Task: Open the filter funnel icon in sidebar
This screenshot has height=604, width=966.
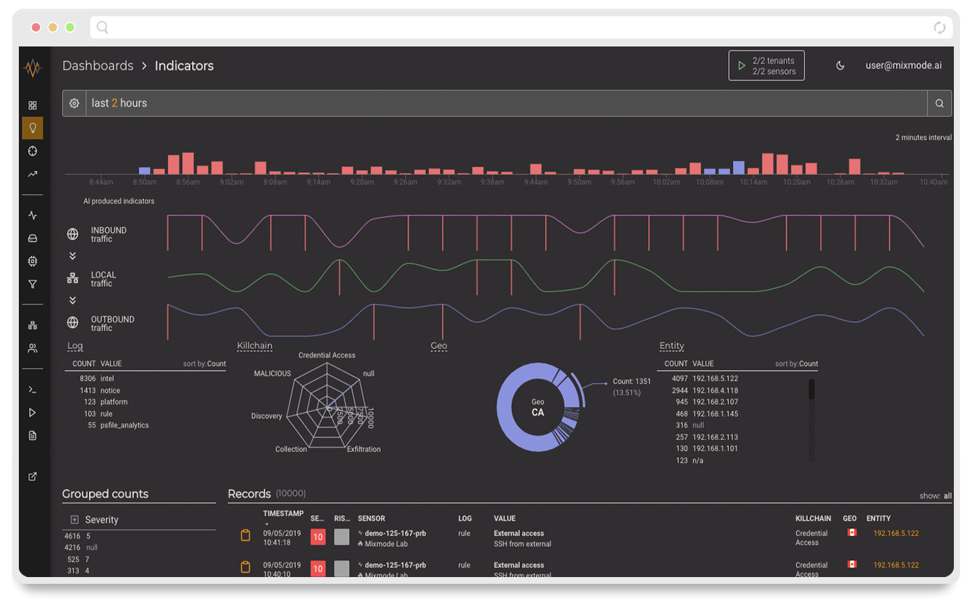Action: coord(32,283)
